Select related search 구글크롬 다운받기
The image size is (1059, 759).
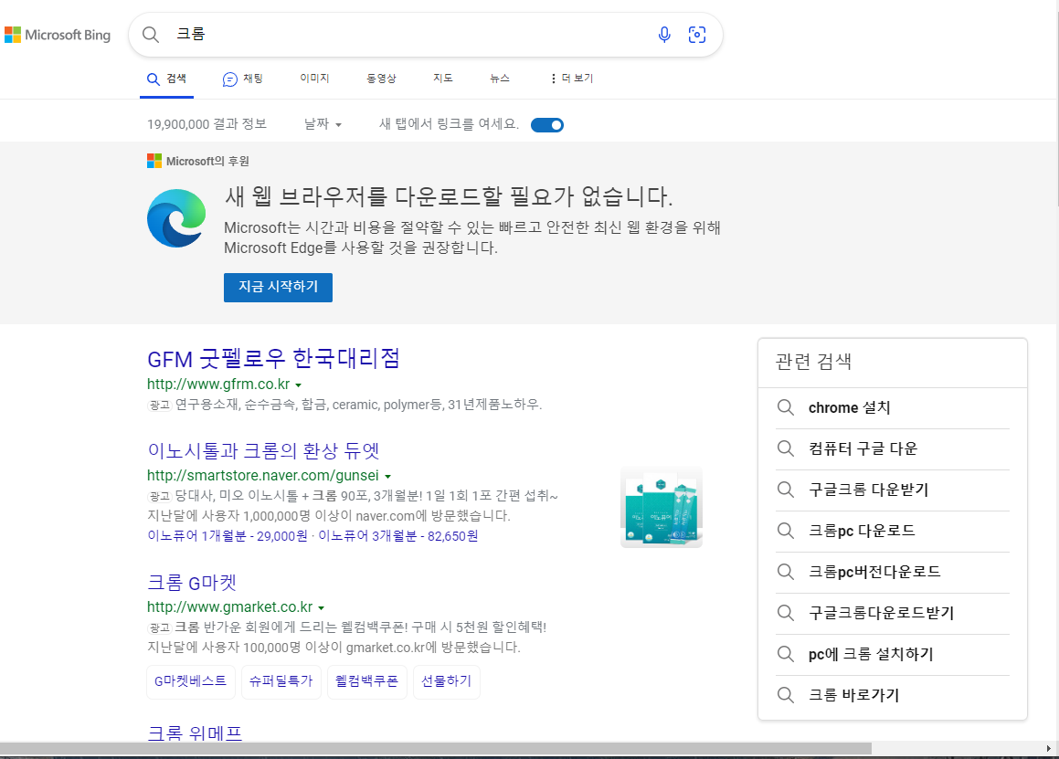pyautogui.click(x=869, y=490)
